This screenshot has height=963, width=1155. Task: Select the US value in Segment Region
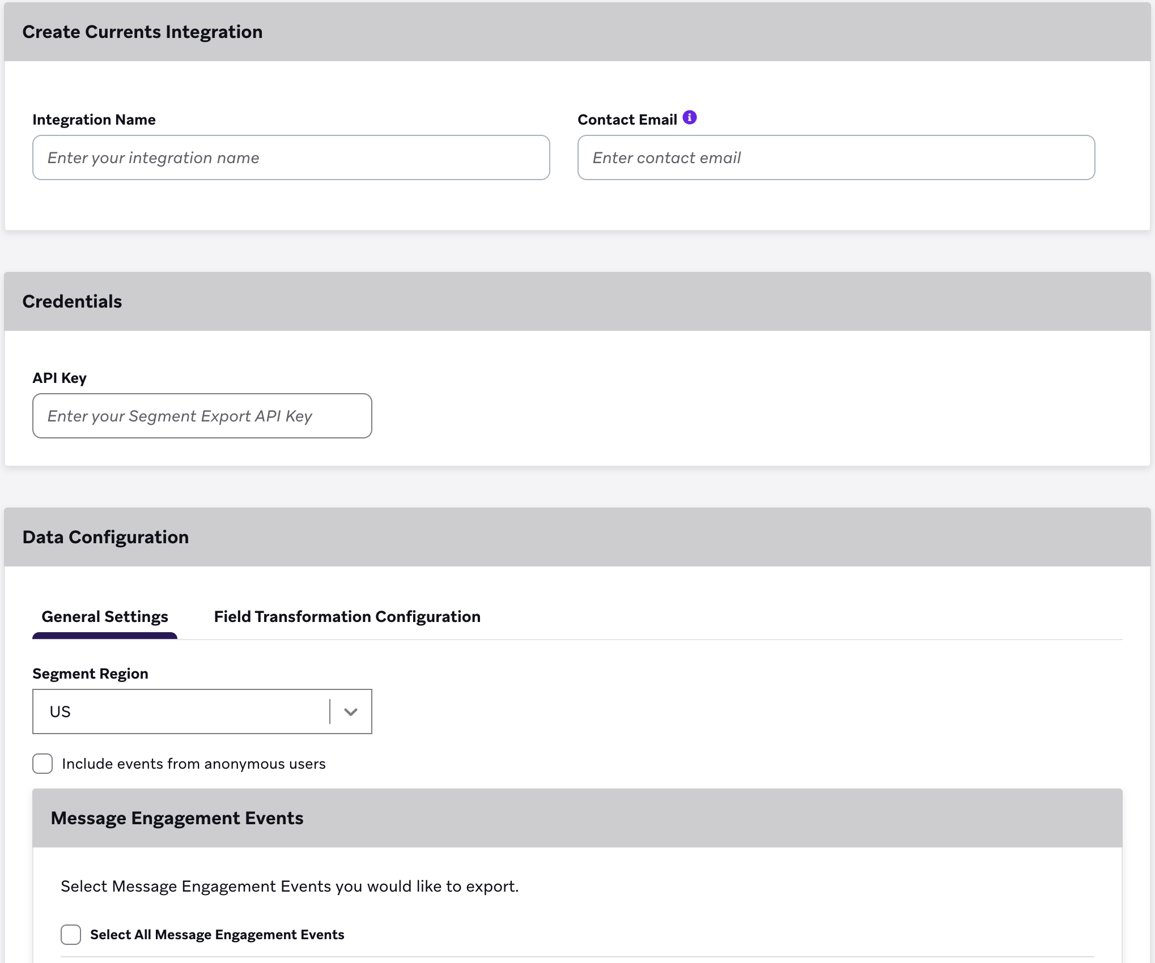[170, 711]
